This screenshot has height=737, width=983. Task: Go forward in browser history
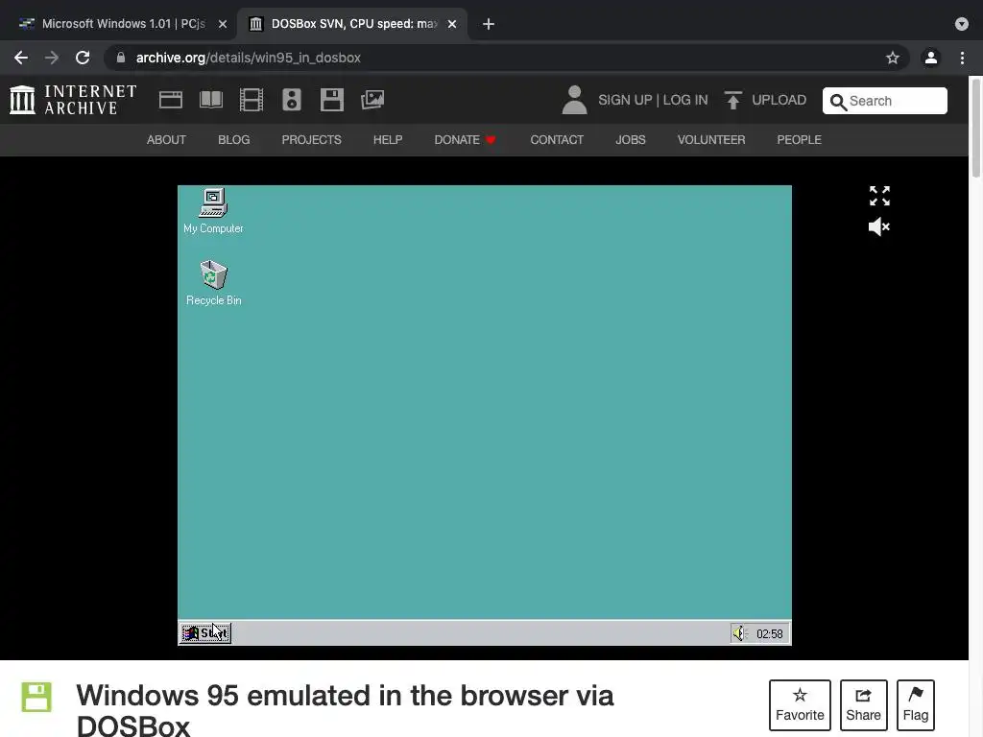tap(52, 58)
